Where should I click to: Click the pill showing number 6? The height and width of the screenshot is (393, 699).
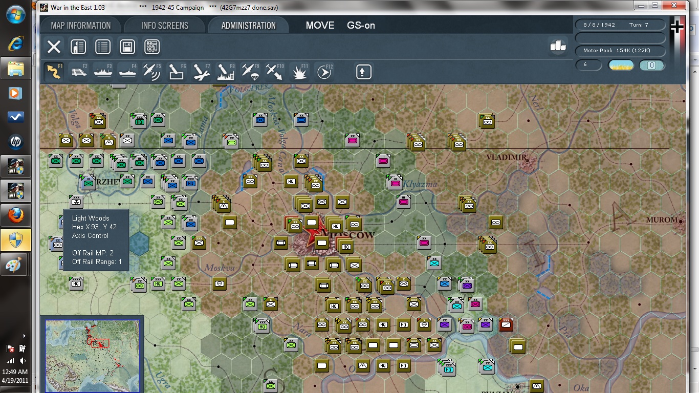point(589,65)
